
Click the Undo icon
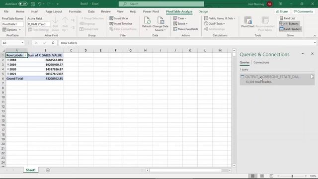pos(40,4)
